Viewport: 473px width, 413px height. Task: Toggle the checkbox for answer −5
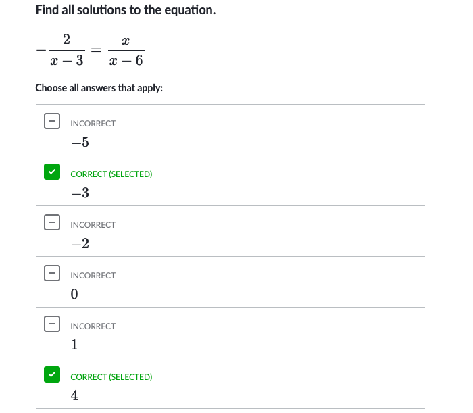pos(51,121)
